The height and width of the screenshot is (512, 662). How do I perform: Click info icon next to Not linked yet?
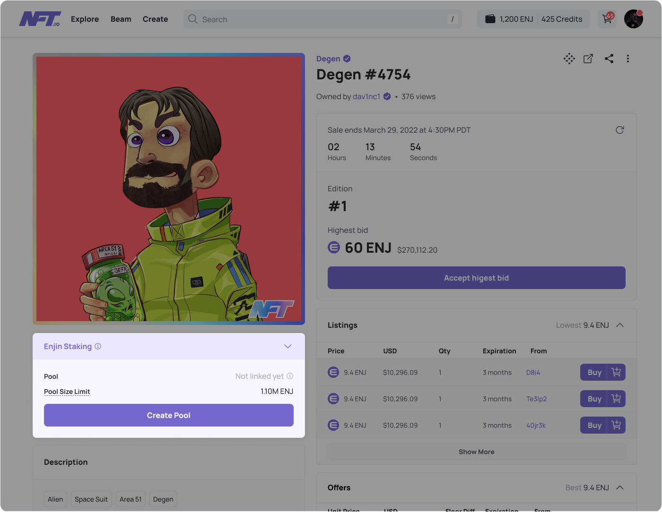290,376
